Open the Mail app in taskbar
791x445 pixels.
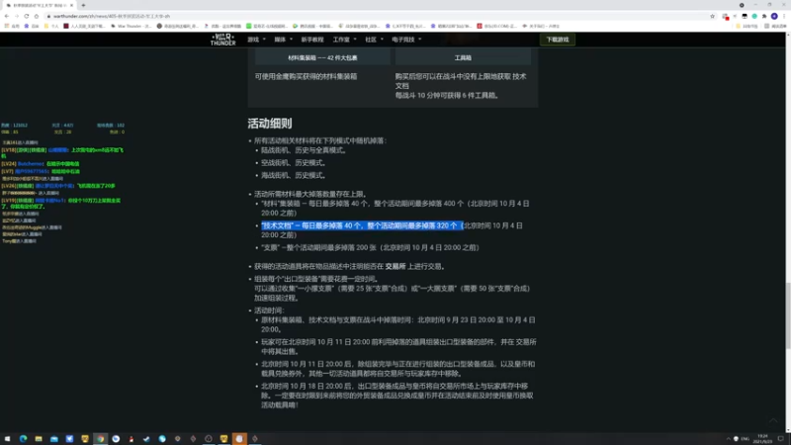[x=54, y=439]
